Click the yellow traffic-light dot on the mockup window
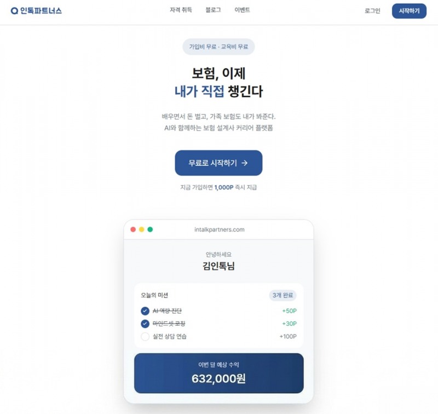 (141, 229)
